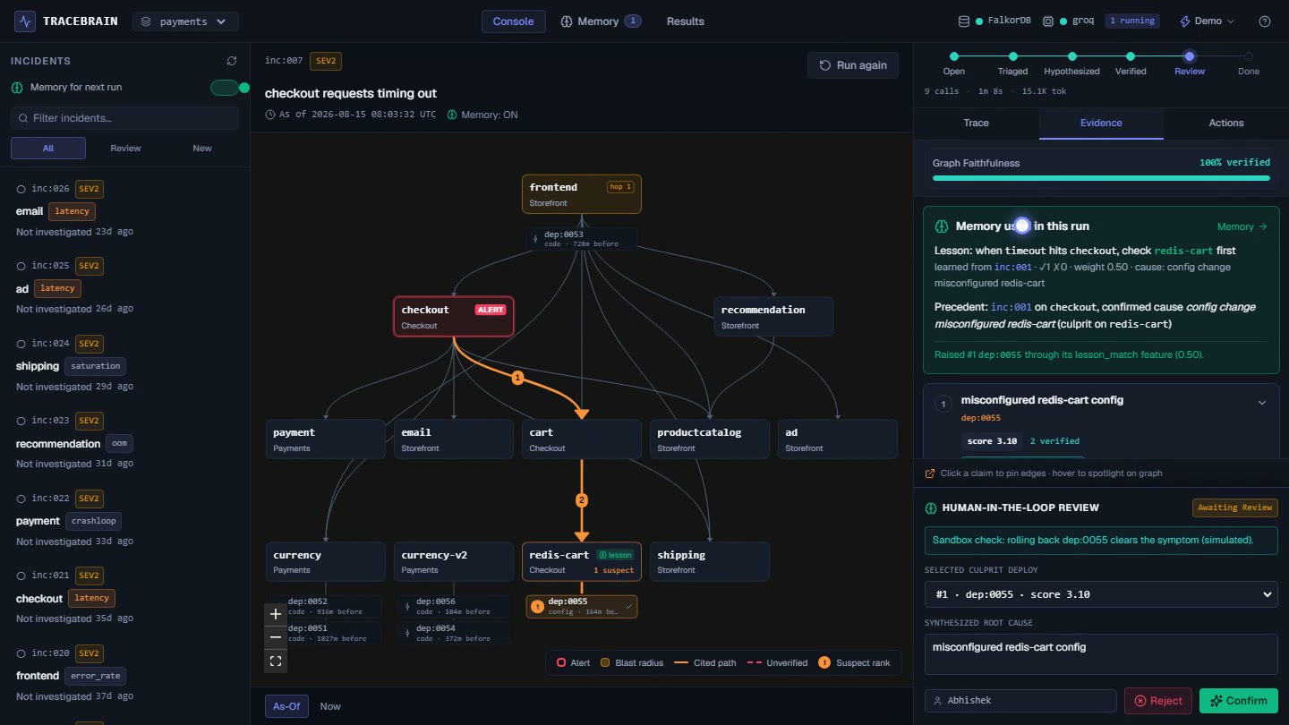Click suspect deploy chip dep:0055
The width and height of the screenshot is (1289, 725).
point(582,607)
